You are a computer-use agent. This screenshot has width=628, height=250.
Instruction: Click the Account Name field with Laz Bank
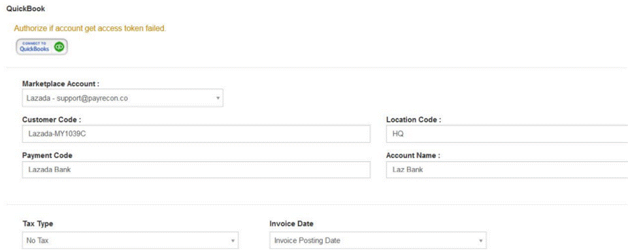point(507,170)
